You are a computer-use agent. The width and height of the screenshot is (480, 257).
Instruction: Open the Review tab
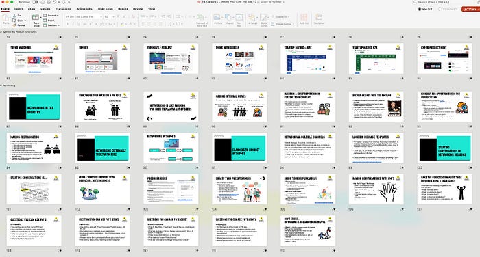click(x=138, y=9)
